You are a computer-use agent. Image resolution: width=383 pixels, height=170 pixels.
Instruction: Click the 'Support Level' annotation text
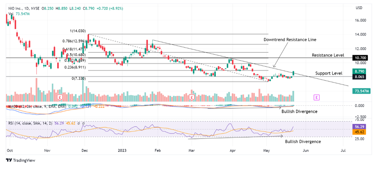tap(329, 73)
